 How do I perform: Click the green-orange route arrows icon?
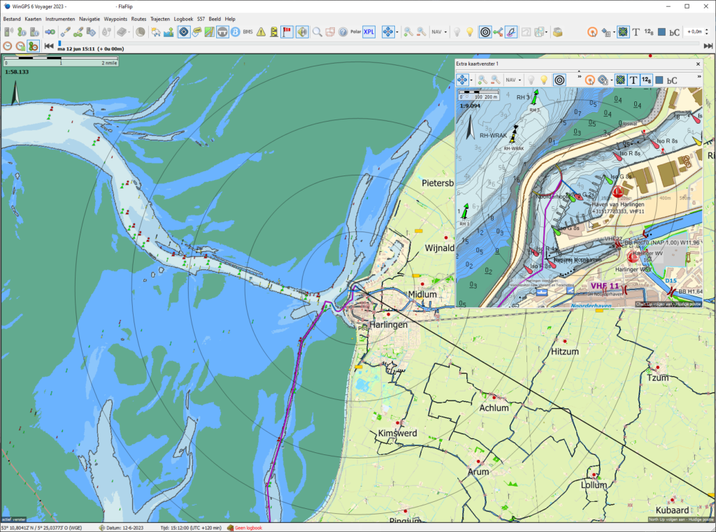coord(498,32)
